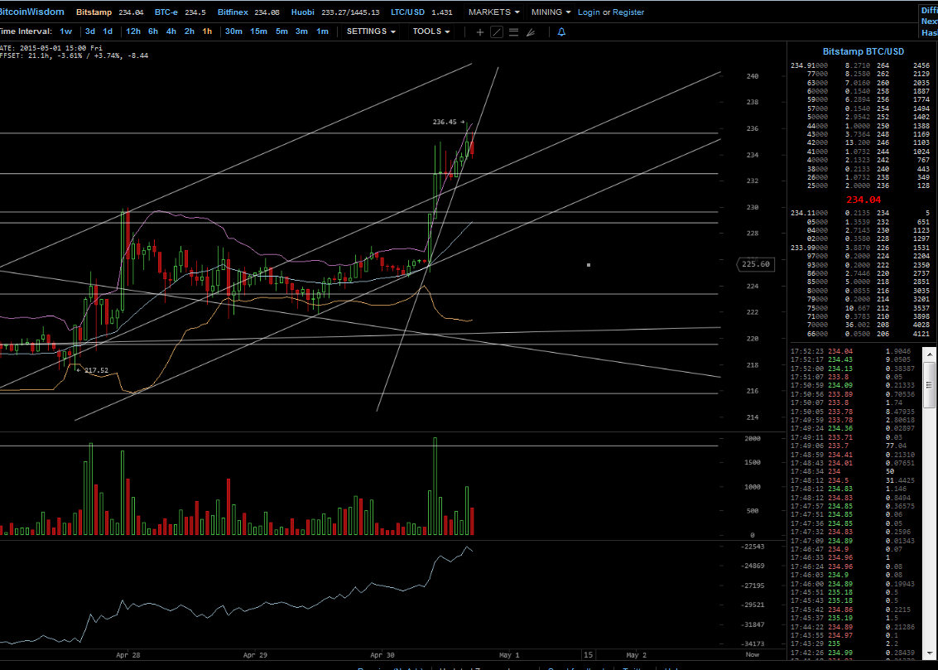The image size is (938, 670).
Task: Click the Now label on time axis
Action: 753,654
